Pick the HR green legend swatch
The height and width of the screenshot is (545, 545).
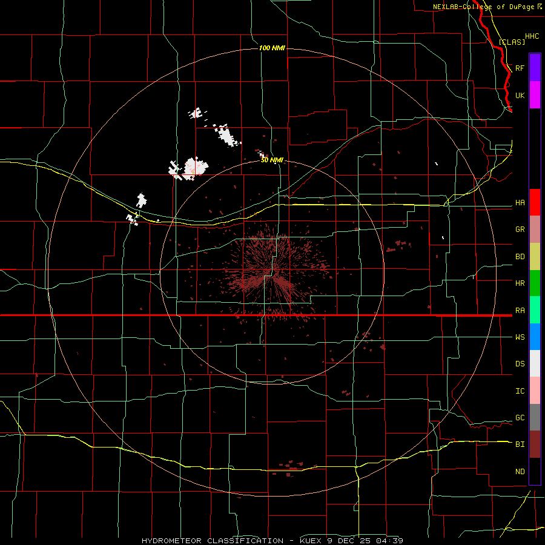coord(535,283)
